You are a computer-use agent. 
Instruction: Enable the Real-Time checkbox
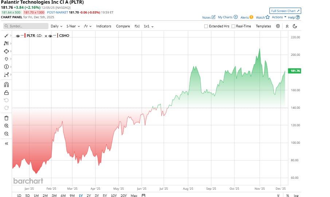pyautogui.click(x=233, y=26)
